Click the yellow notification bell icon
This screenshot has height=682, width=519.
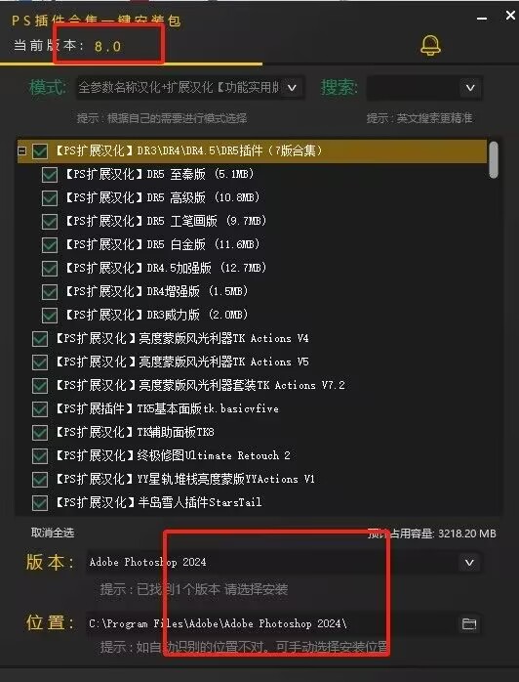tap(430, 45)
